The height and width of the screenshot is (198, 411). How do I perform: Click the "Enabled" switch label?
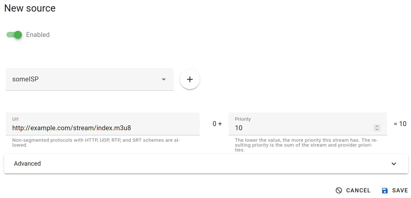(38, 35)
